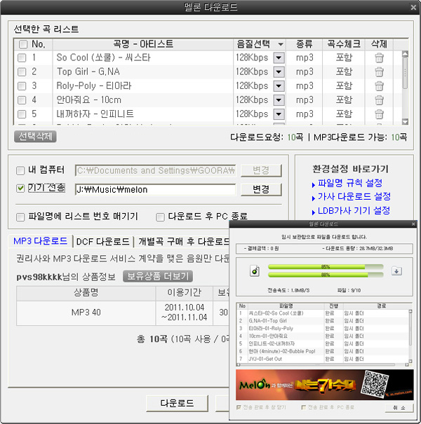Click popup row 'G.NA-01-Top Girl'
Image resolution: width=421 pixels, height=424 pixels.
(x=323, y=321)
